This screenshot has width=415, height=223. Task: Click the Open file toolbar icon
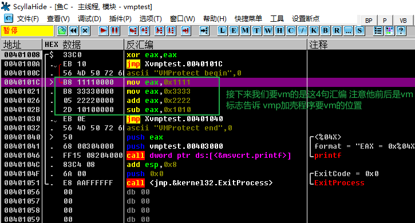click(62, 31)
